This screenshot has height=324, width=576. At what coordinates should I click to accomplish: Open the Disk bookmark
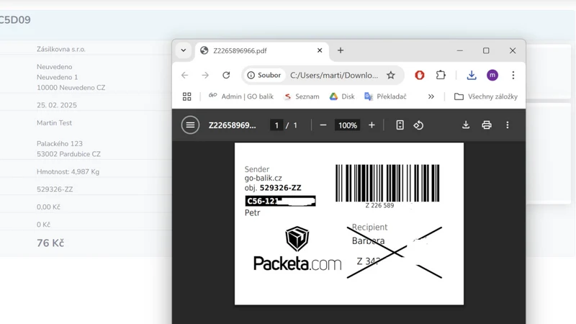click(x=342, y=96)
